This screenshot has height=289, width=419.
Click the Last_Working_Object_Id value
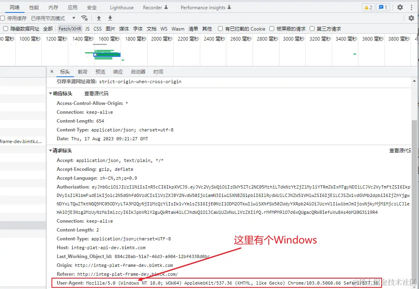click(162, 256)
